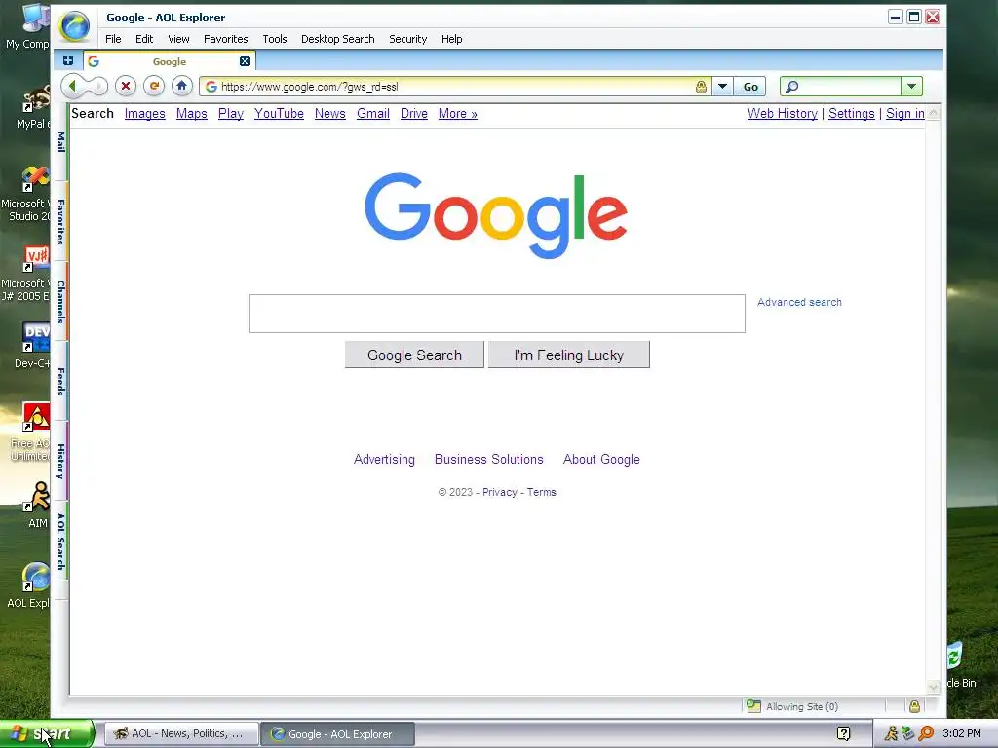
Task: Open the YouTube link
Action: (279, 113)
